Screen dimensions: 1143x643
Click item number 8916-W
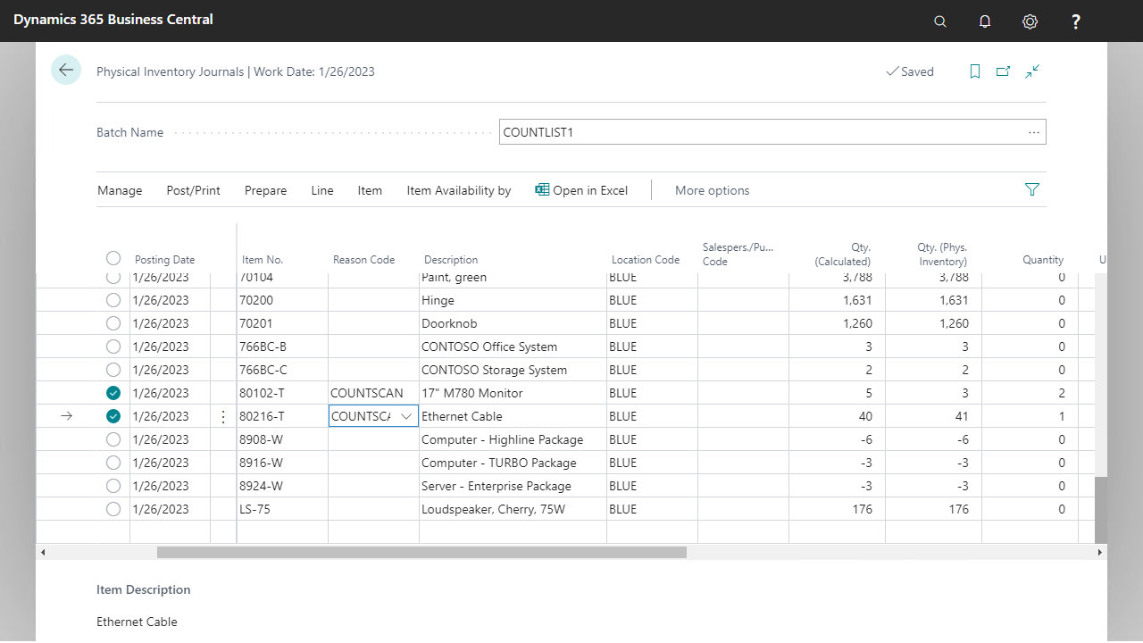pyautogui.click(x=261, y=463)
